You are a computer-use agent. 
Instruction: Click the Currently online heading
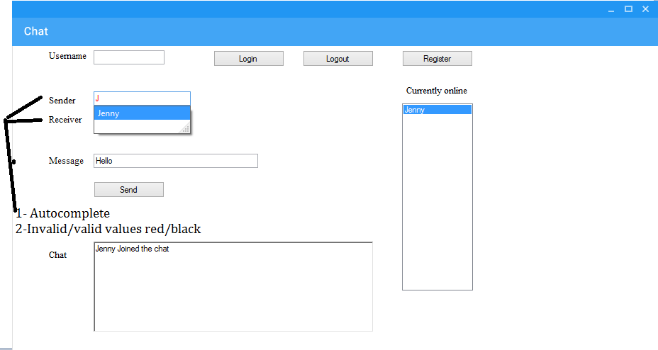(x=437, y=91)
